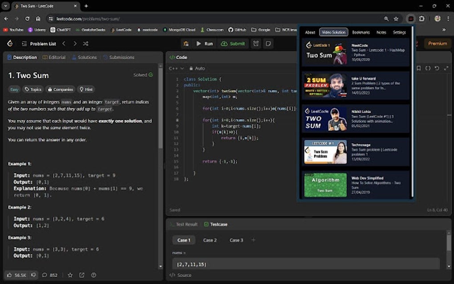The height and width of the screenshot is (284, 454).
Task: Open the Bookmarks tab in extension popup
Action: [361, 32]
